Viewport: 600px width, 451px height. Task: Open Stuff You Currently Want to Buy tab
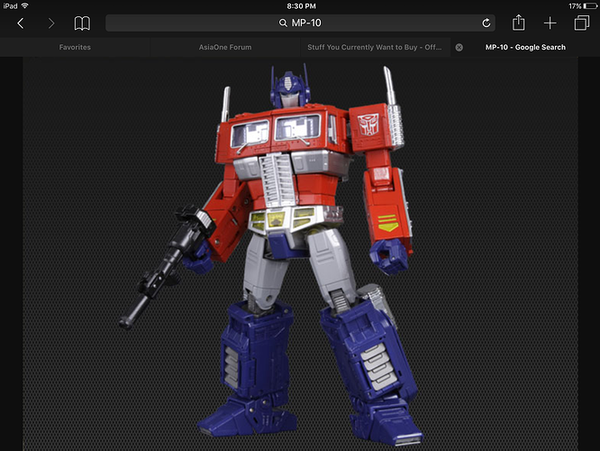pos(373,47)
